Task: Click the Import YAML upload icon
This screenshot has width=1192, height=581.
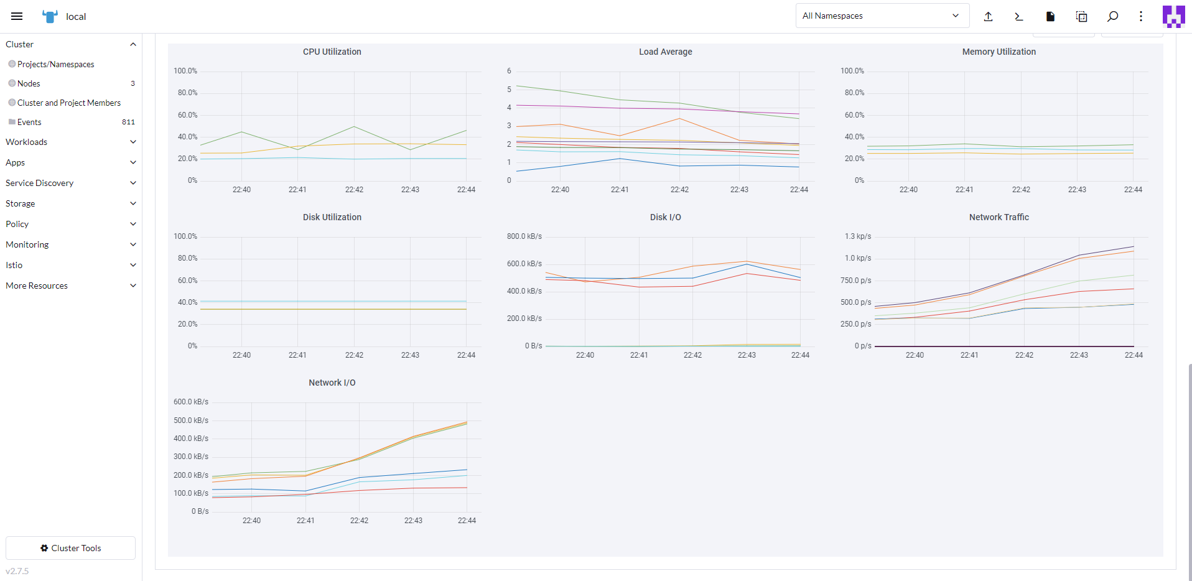Action: click(x=988, y=16)
